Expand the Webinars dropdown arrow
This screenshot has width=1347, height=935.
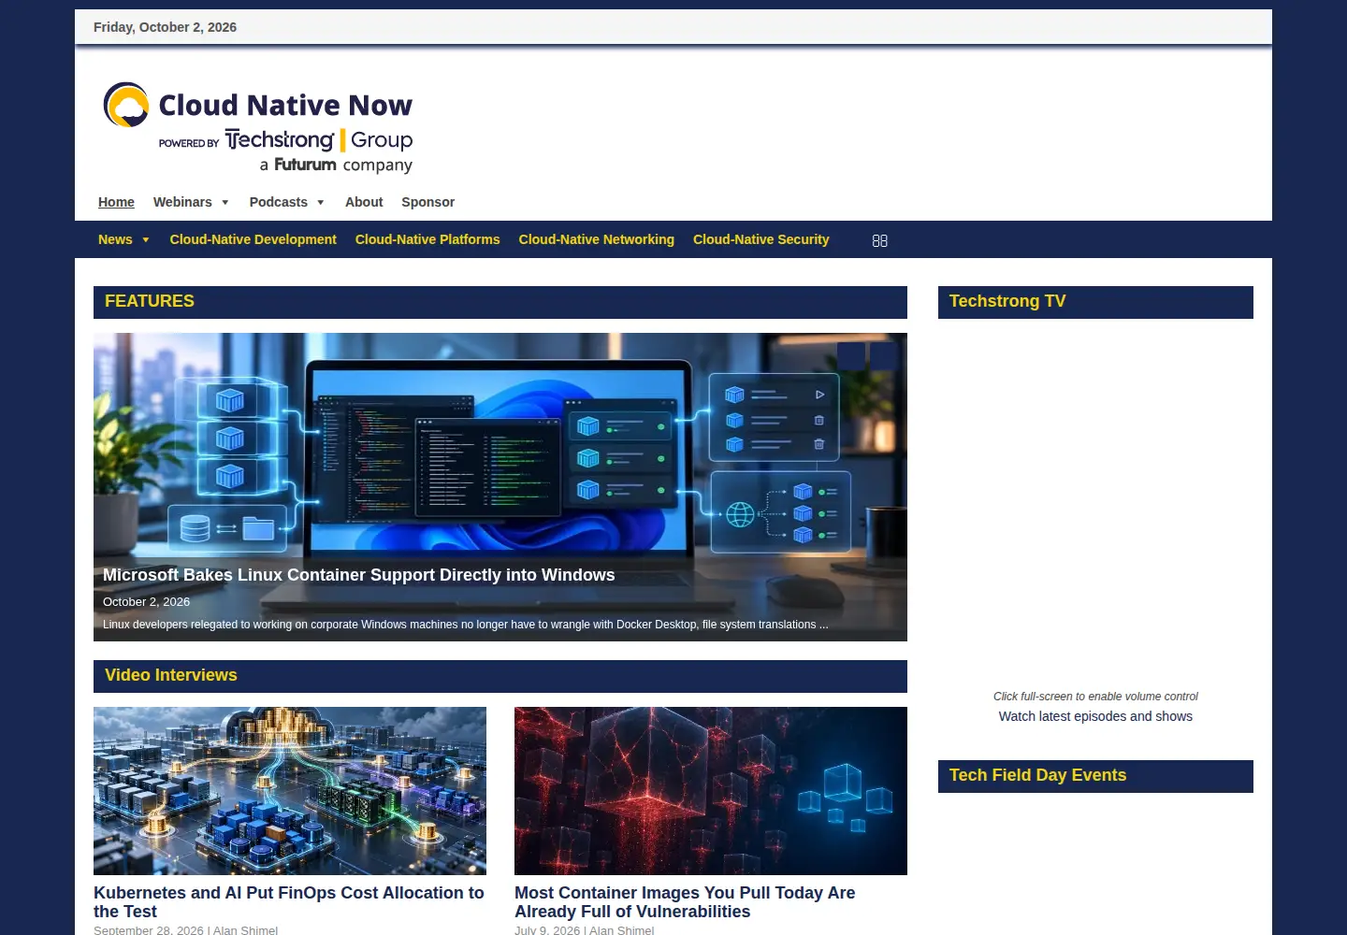[x=225, y=203]
